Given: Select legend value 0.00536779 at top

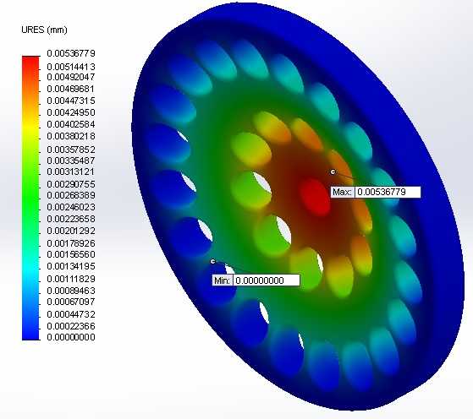Looking at the screenshot, I should coord(71,53).
